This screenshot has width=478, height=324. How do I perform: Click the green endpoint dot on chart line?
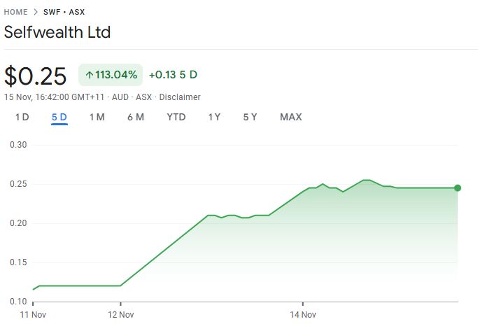[x=458, y=188]
